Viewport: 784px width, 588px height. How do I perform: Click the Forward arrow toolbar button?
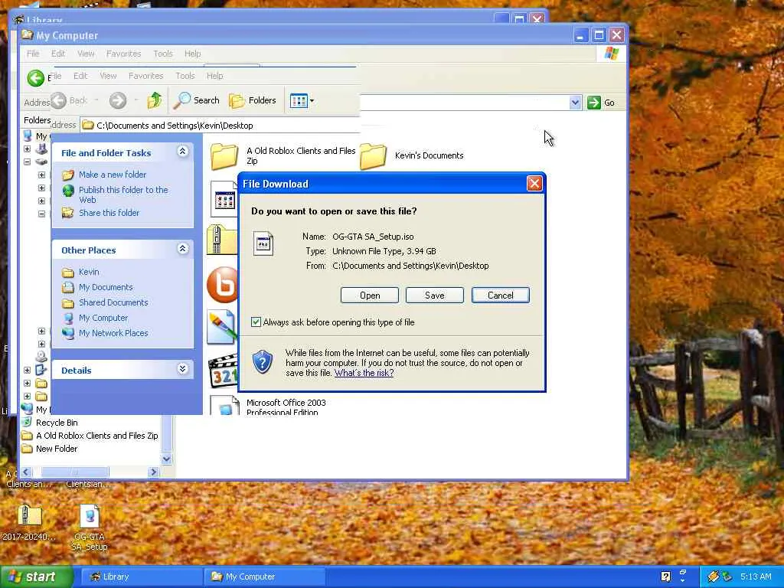(118, 100)
